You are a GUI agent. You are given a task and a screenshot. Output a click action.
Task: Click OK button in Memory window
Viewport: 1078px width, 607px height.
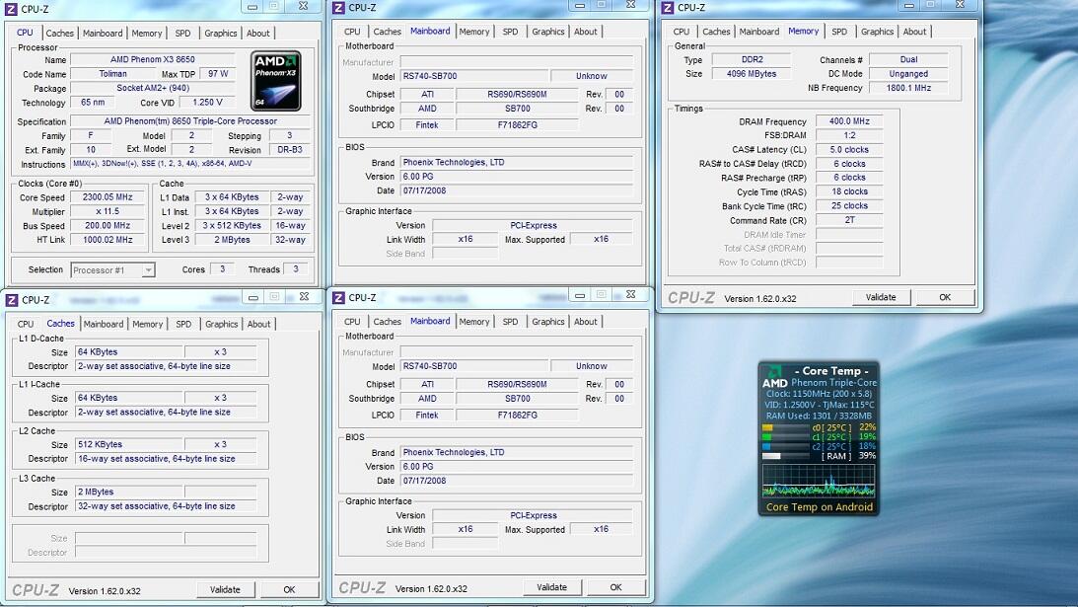tap(945, 297)
